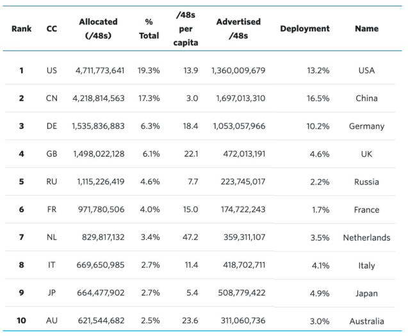The image size is (408, 336).
Task: Select the 22.1 per capita cell
Action: pos(191,154)
